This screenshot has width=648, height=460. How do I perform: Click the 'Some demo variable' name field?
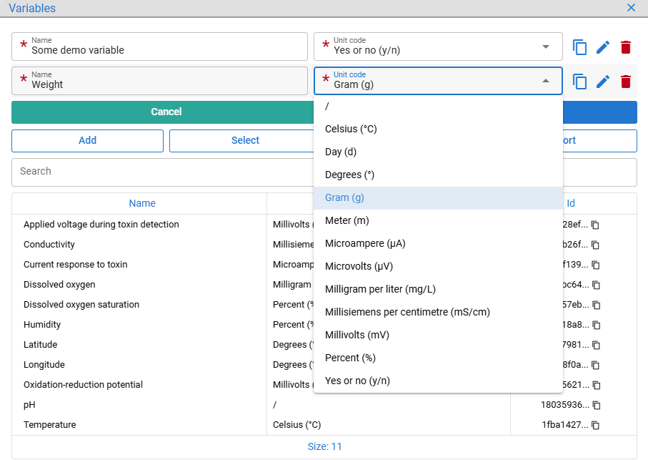point(159,47)
